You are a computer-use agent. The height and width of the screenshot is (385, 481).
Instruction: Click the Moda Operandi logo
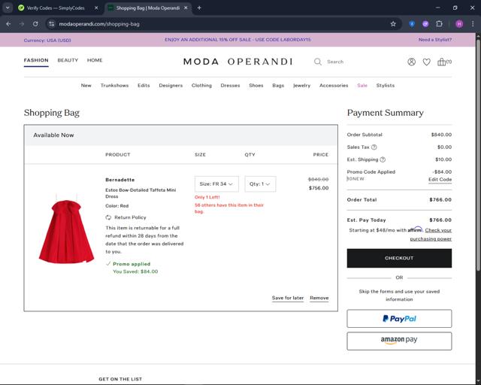[237, 62]
